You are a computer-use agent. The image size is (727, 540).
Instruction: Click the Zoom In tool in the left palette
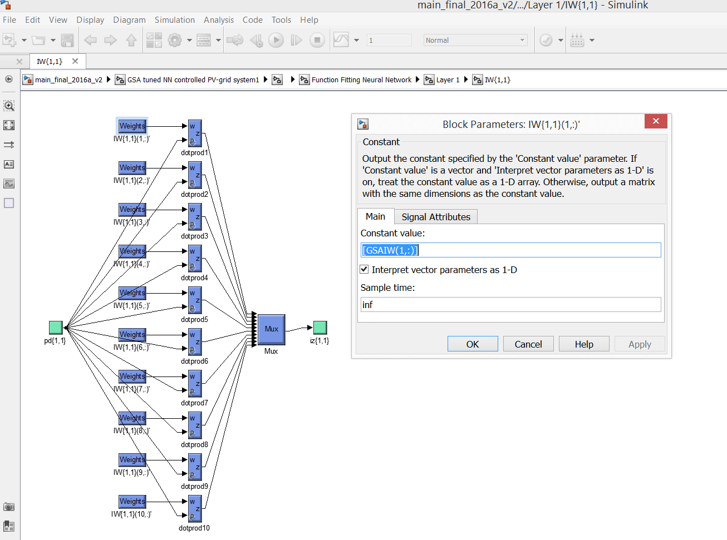(x=9, y=106)
